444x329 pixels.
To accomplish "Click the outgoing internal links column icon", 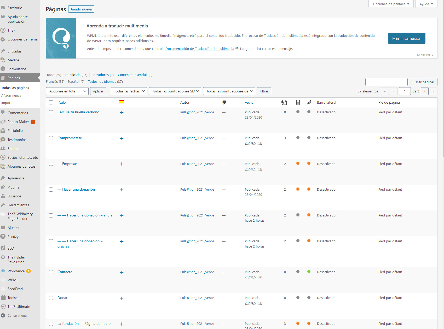I will 284,102.
